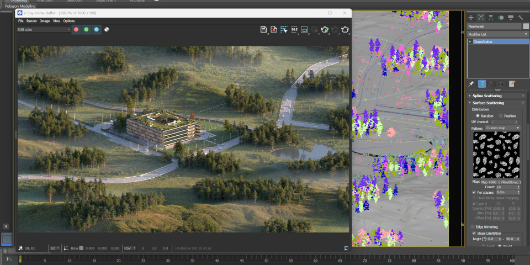Select the Random distribution radio button

(x=478, y=116)
